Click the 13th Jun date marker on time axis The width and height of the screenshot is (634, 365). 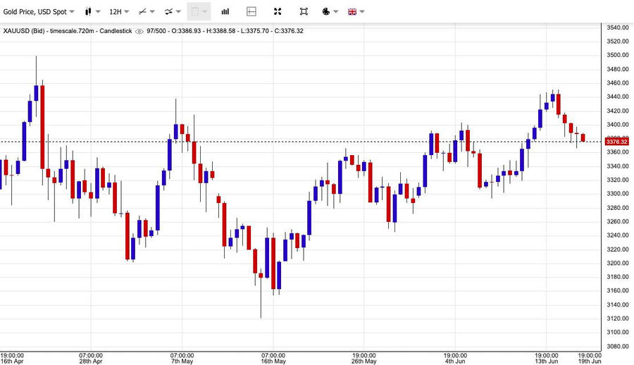pos(546,359)
